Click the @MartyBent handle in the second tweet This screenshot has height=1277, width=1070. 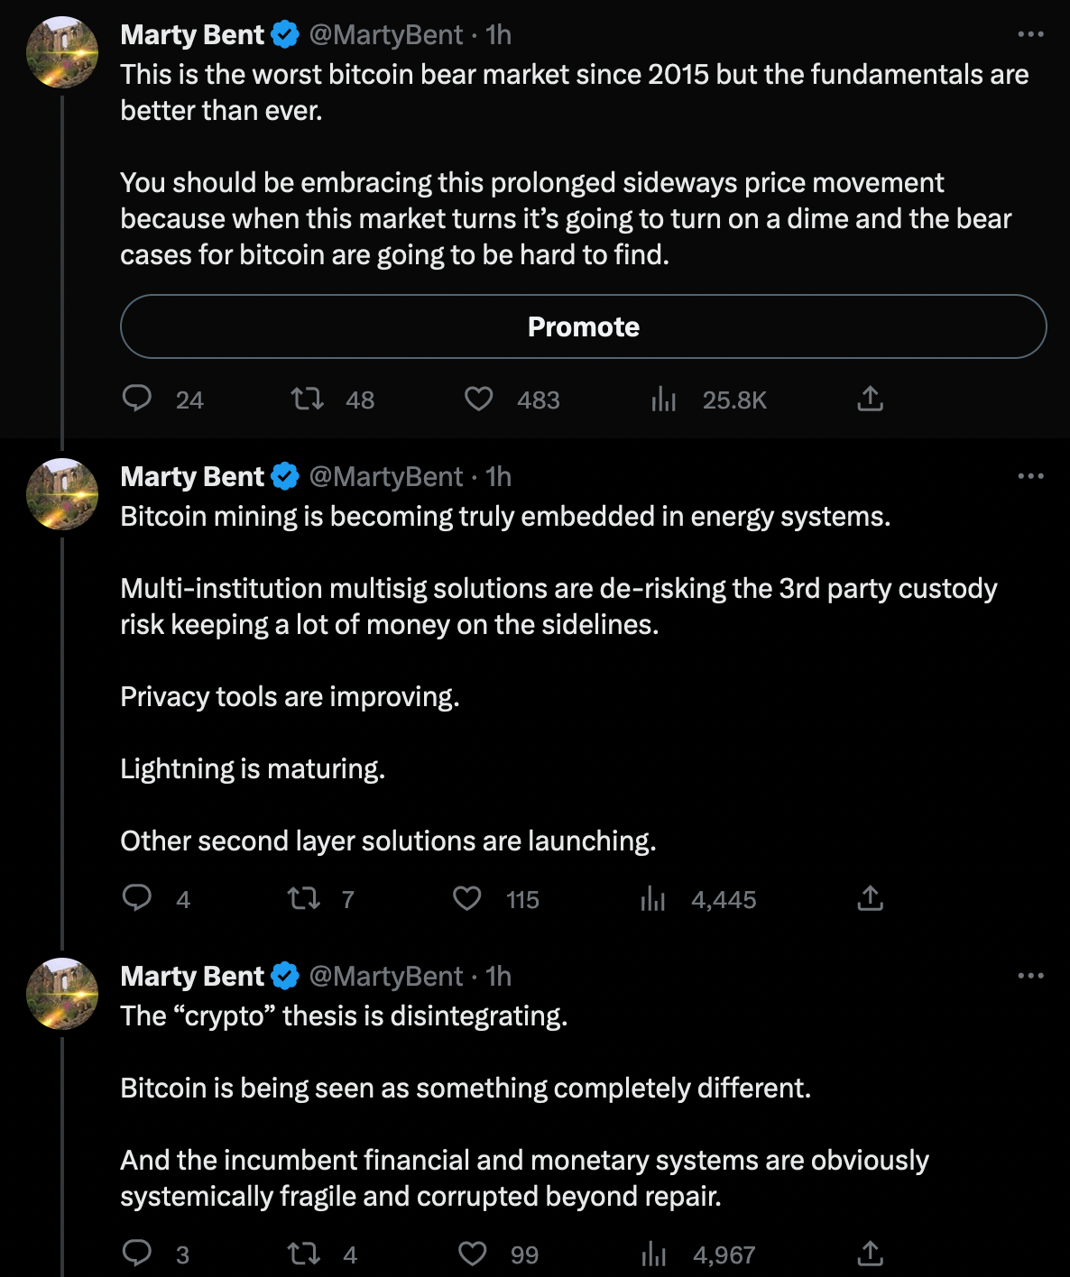(x=386, y=476)
